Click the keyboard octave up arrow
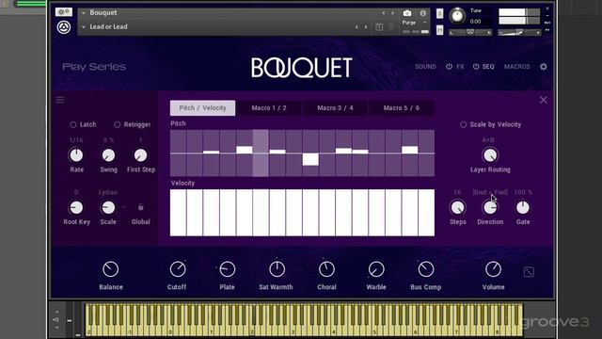The width and height of the screenshot is (602, 339). point(56,312)
